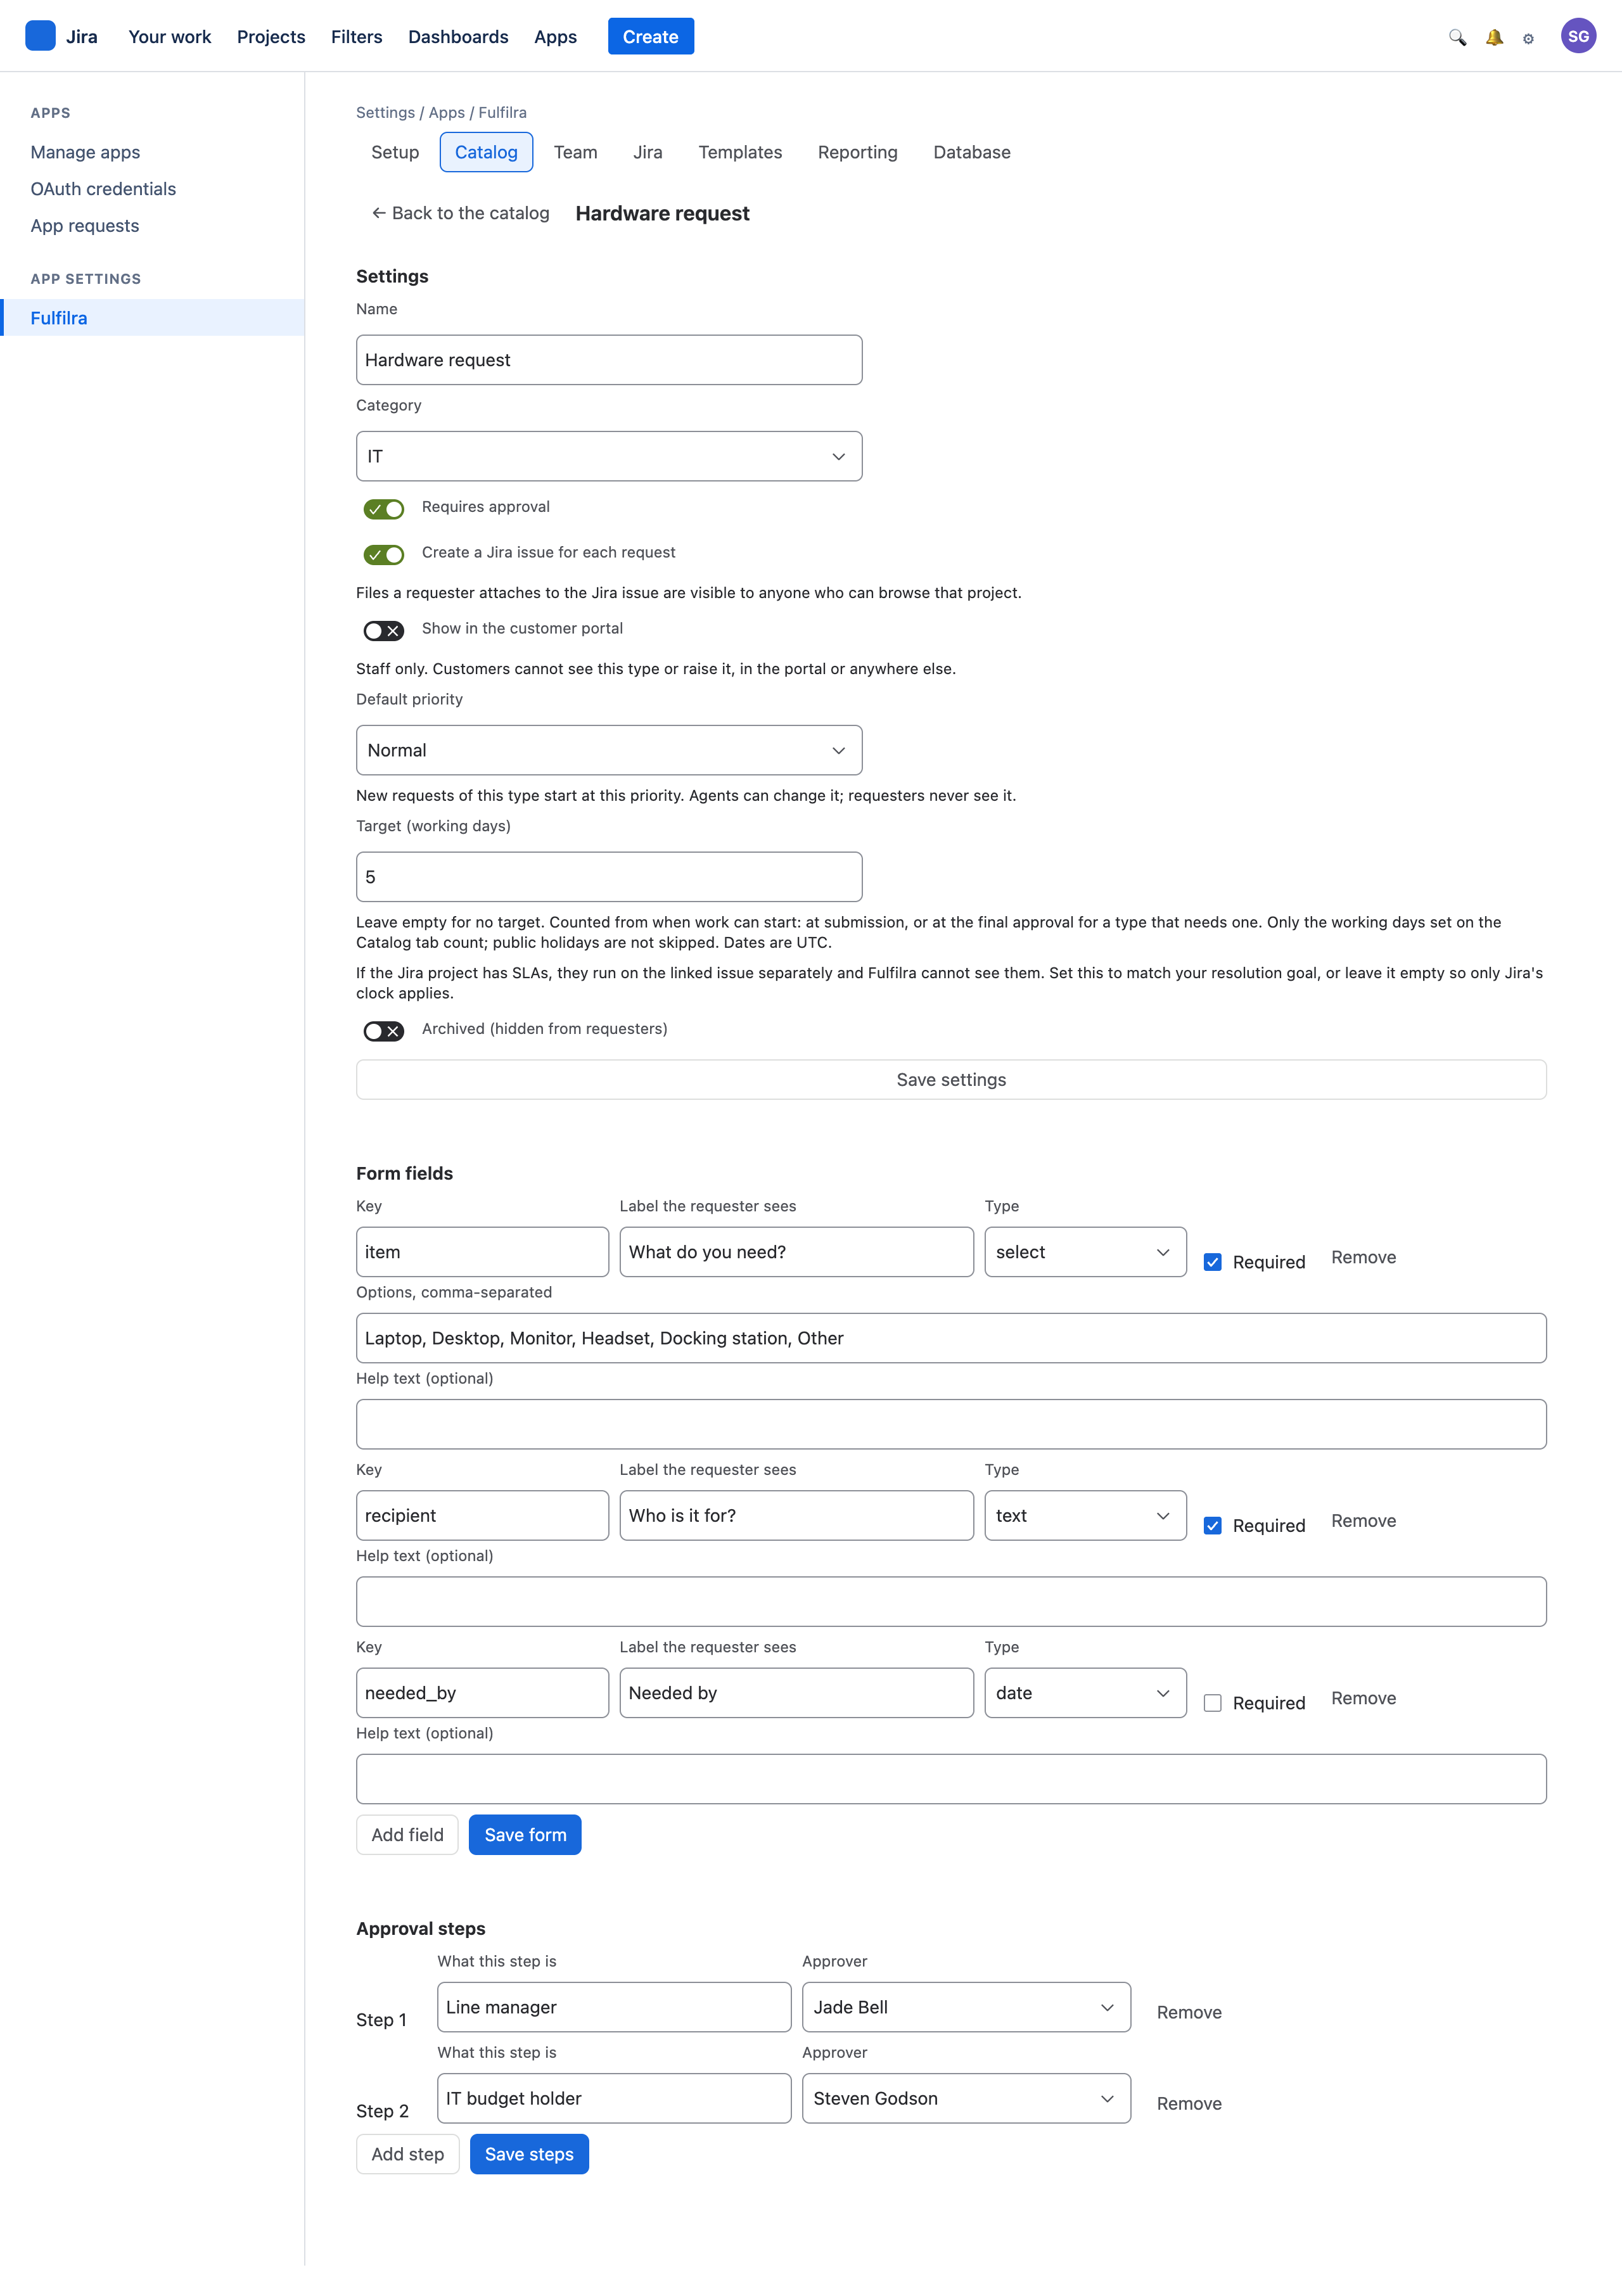This screenshot has width=1622, height=2296.
Task: Open the Steven Godson approver dropdown
Action: click(966, 2098)
